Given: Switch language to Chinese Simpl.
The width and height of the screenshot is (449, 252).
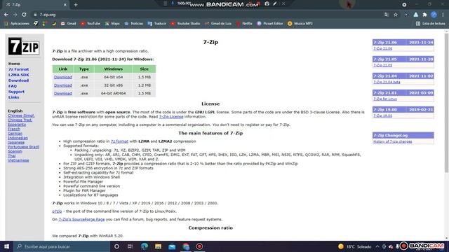Looking at the screenshot, I should pyautogui.click(x=21, y=115).
